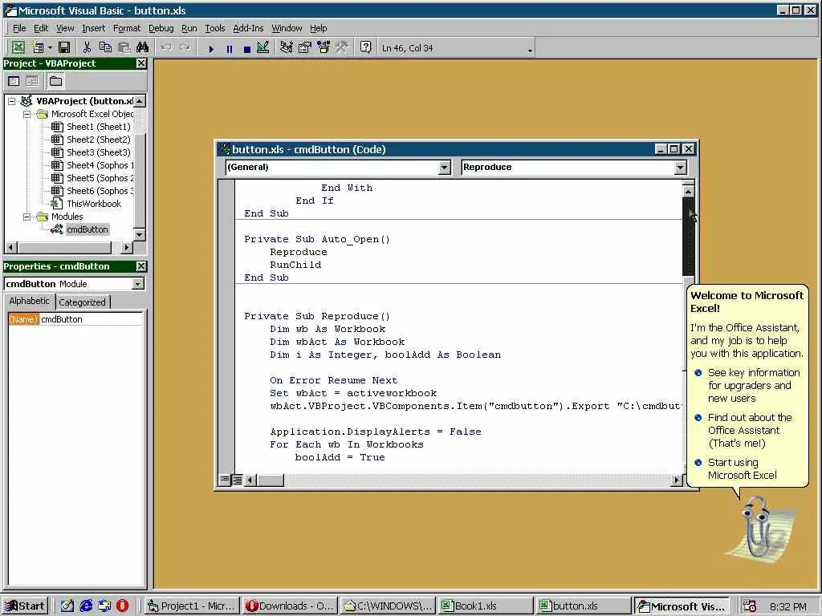
Task: Click Internet Explorer quick launch icon
Action: coord(86,606)
